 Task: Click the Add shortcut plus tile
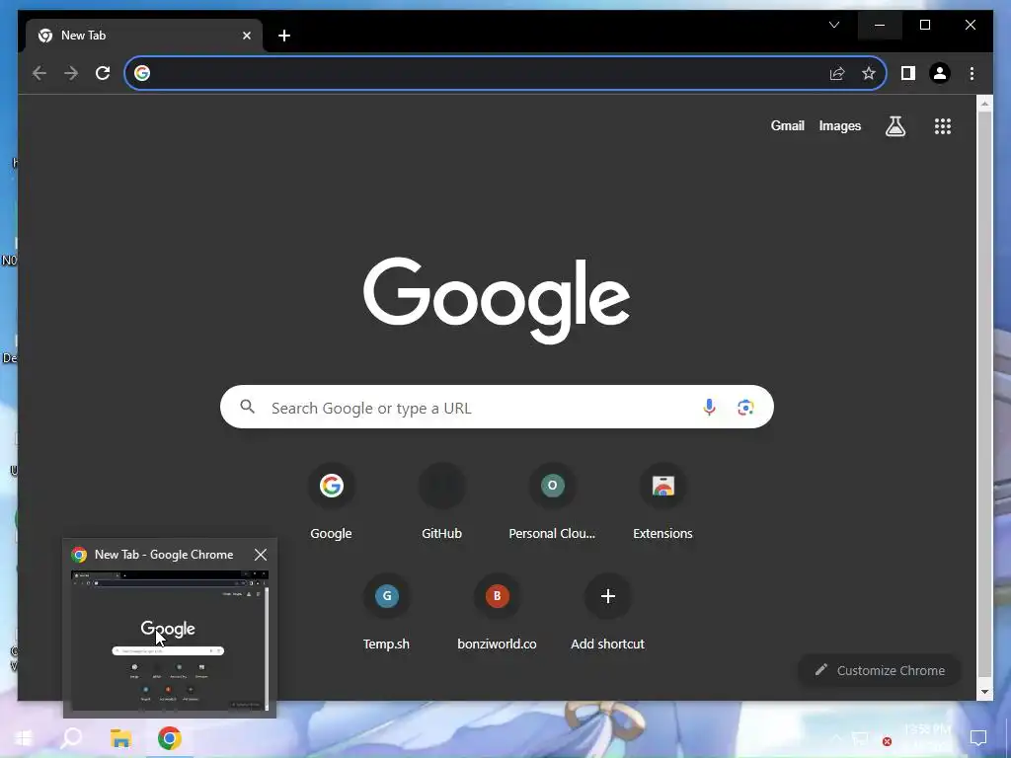coord(607,612)
